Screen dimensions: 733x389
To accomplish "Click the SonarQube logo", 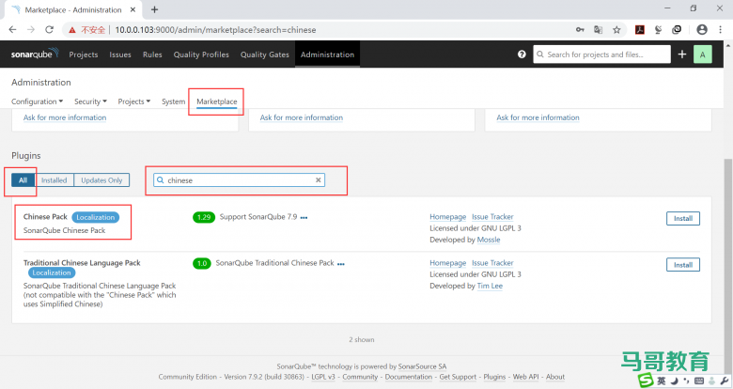I will point(35,54).
